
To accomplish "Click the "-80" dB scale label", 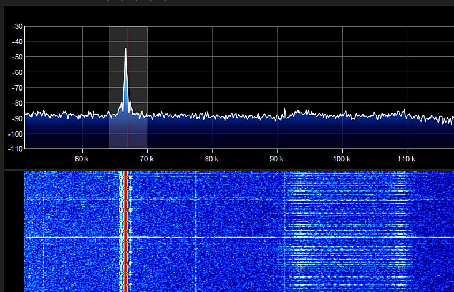I will point(17,103).
